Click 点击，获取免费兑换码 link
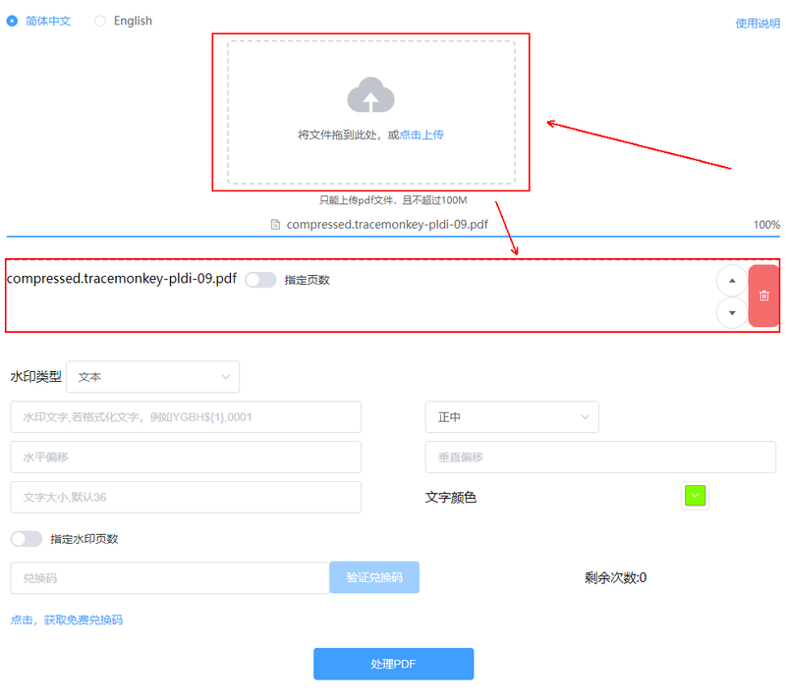 [67, 619]
